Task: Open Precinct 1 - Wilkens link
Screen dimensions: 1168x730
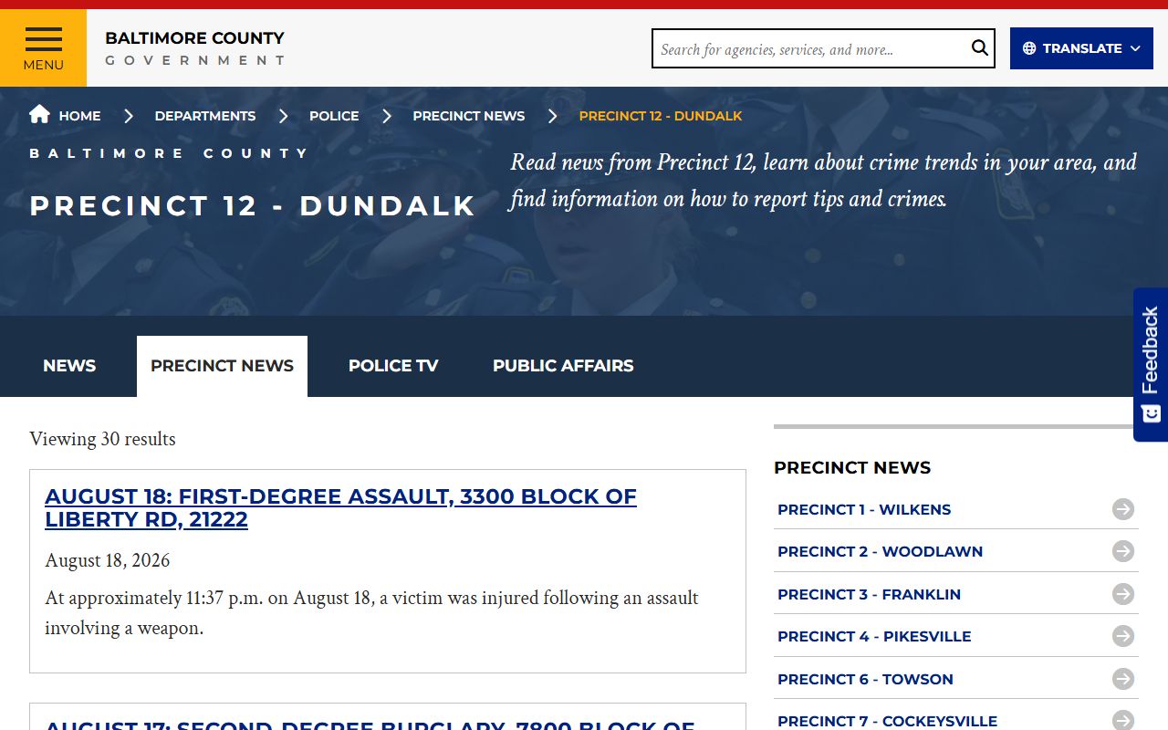Action: pyautogui.click(x=864, y=509)
